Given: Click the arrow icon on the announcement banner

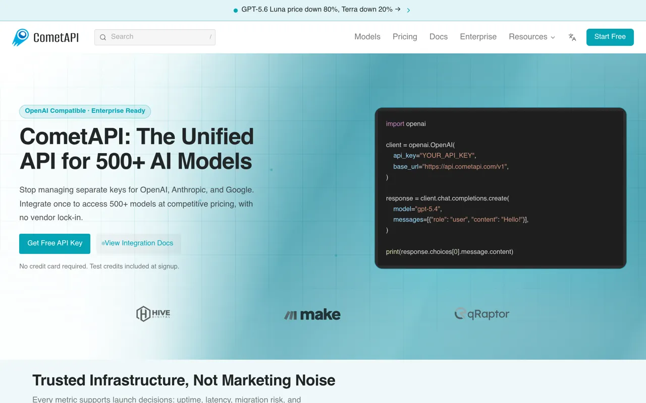Looking at the screenshot, I should tap(408, 10).
